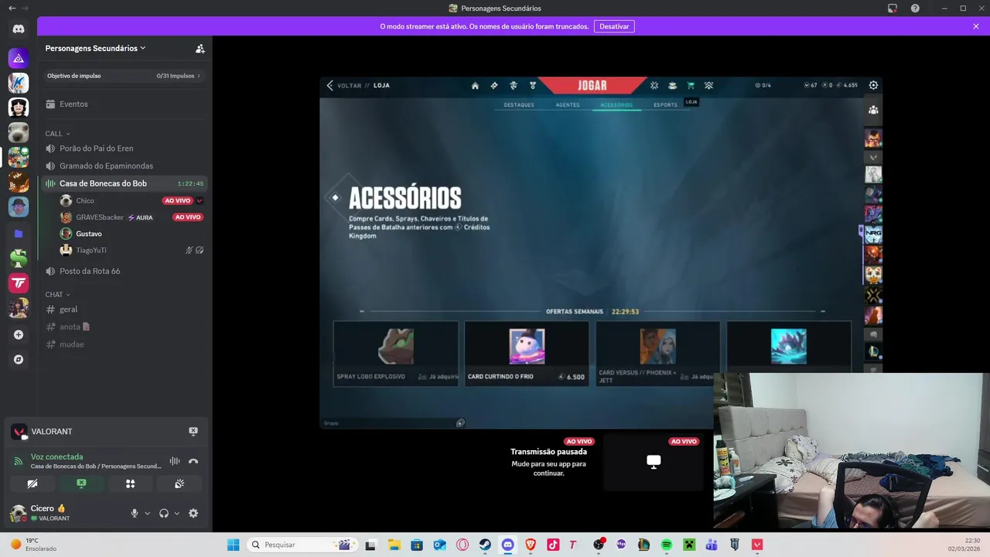Click the taskbar Pesquisar search box
The width and height of the screenshot is (990, 557).
[x=302, y=545]
